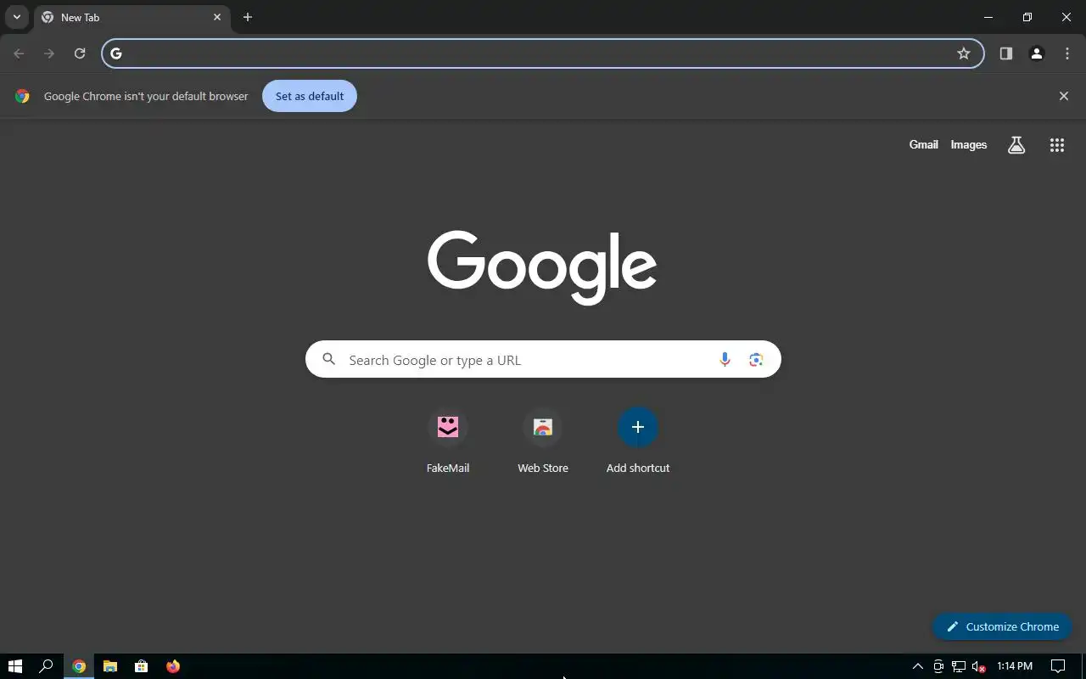Open Customize Chrome panel
Screen dimensions: 1086x679
[1002, 626]
